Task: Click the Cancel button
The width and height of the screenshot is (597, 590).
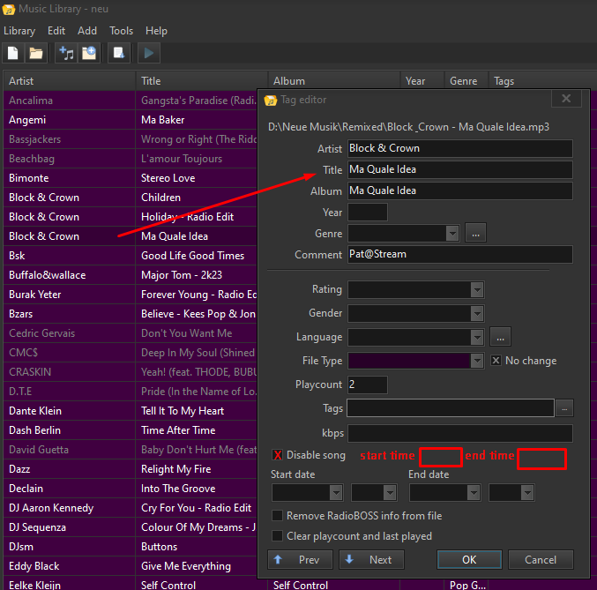Action: click(541, 559)
